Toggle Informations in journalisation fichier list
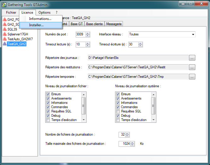This screenshot has width=210, height=165. point(48,103)
